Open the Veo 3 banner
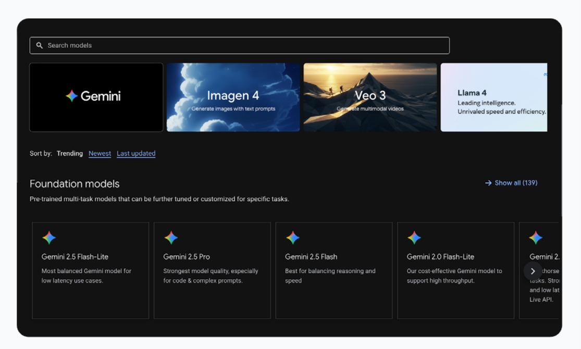 [x=370, y=97]
